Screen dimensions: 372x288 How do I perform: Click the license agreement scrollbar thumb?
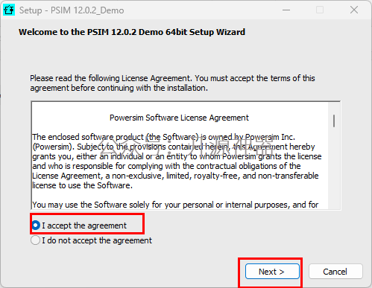pyautogui.click(x=334, y=121)
